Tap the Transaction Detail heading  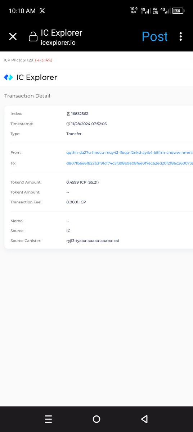27,96
